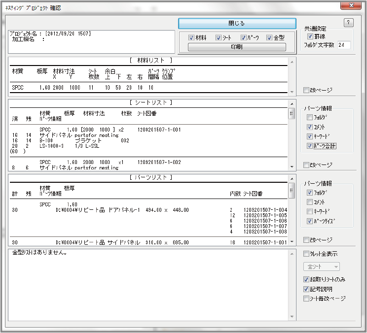Click the 印刷 print button
This screenshot has height=333, width=367.
coord(237,47)
